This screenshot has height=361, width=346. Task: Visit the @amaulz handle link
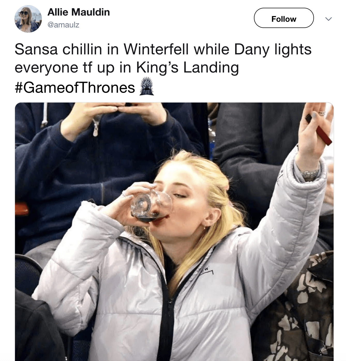coord(63,25)
